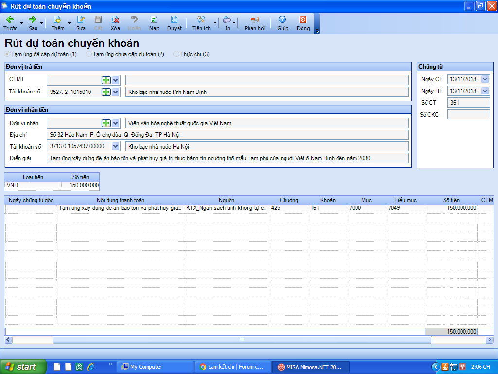Select 'Tạm ứng đã cấp dự toán (1)' option
The image size is (498, 374).
click(x=7, y=54)
